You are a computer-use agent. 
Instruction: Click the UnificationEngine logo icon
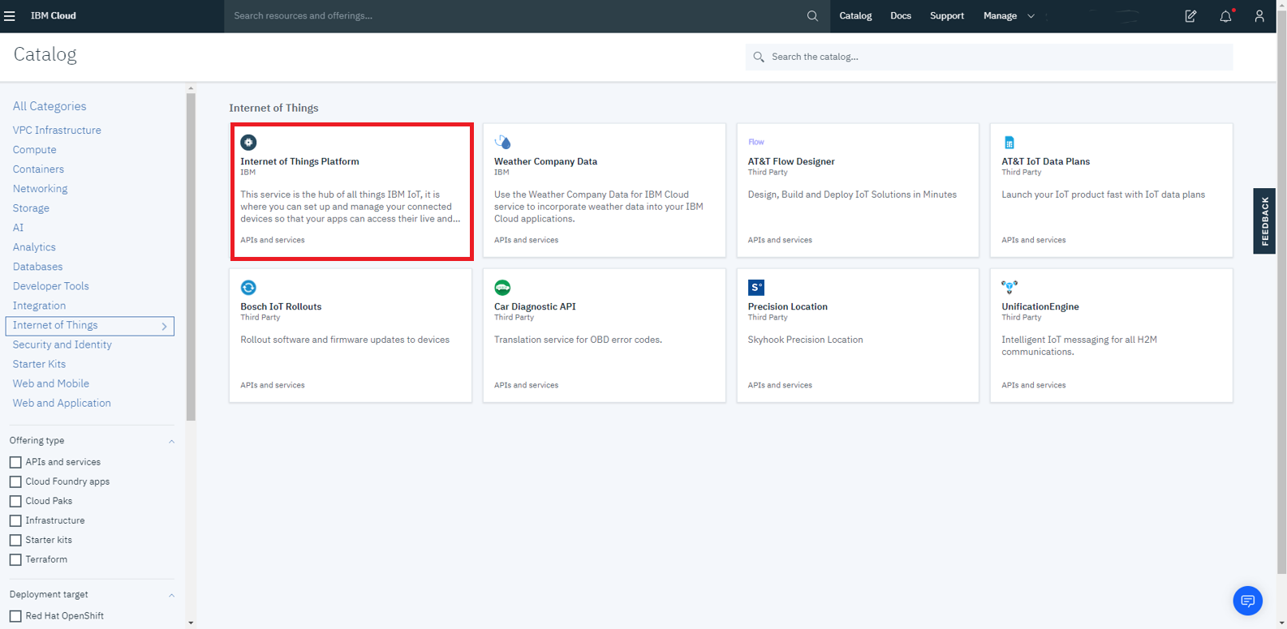click(1009, 286)
